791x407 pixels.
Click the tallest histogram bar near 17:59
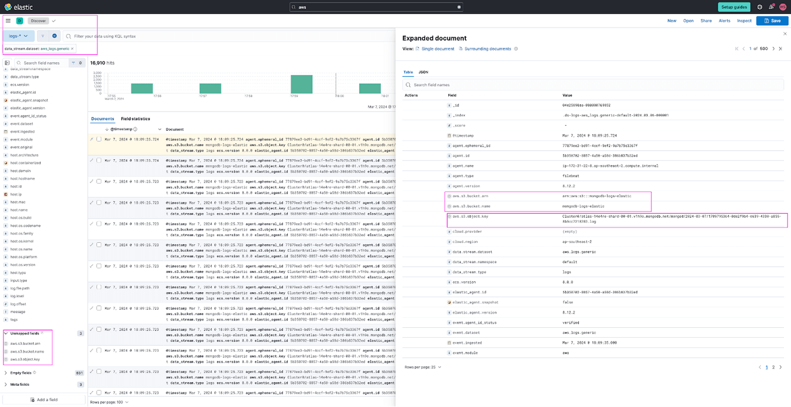point(302,85)
